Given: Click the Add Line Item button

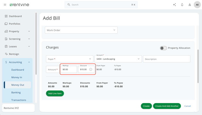Looking at the screenshot, I should (55, 93).
